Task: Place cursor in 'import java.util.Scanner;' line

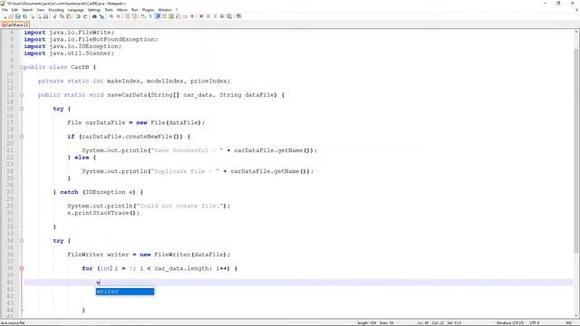Action: click(x=69, y=53)
